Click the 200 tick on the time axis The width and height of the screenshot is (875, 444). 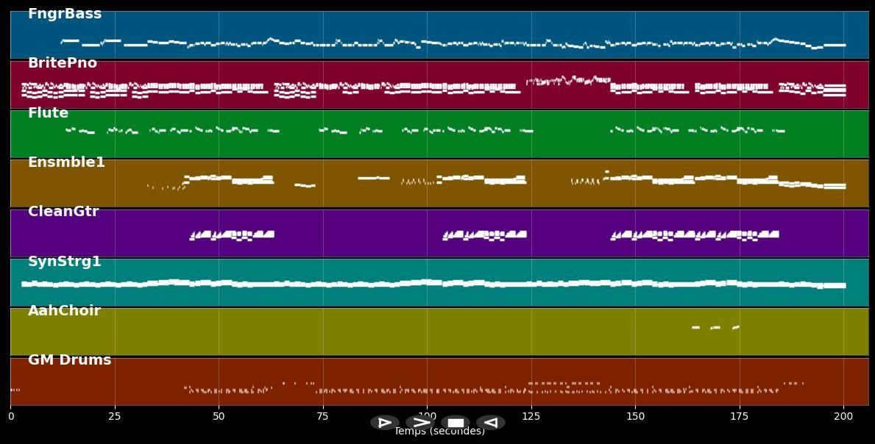[x=843, y=415]
